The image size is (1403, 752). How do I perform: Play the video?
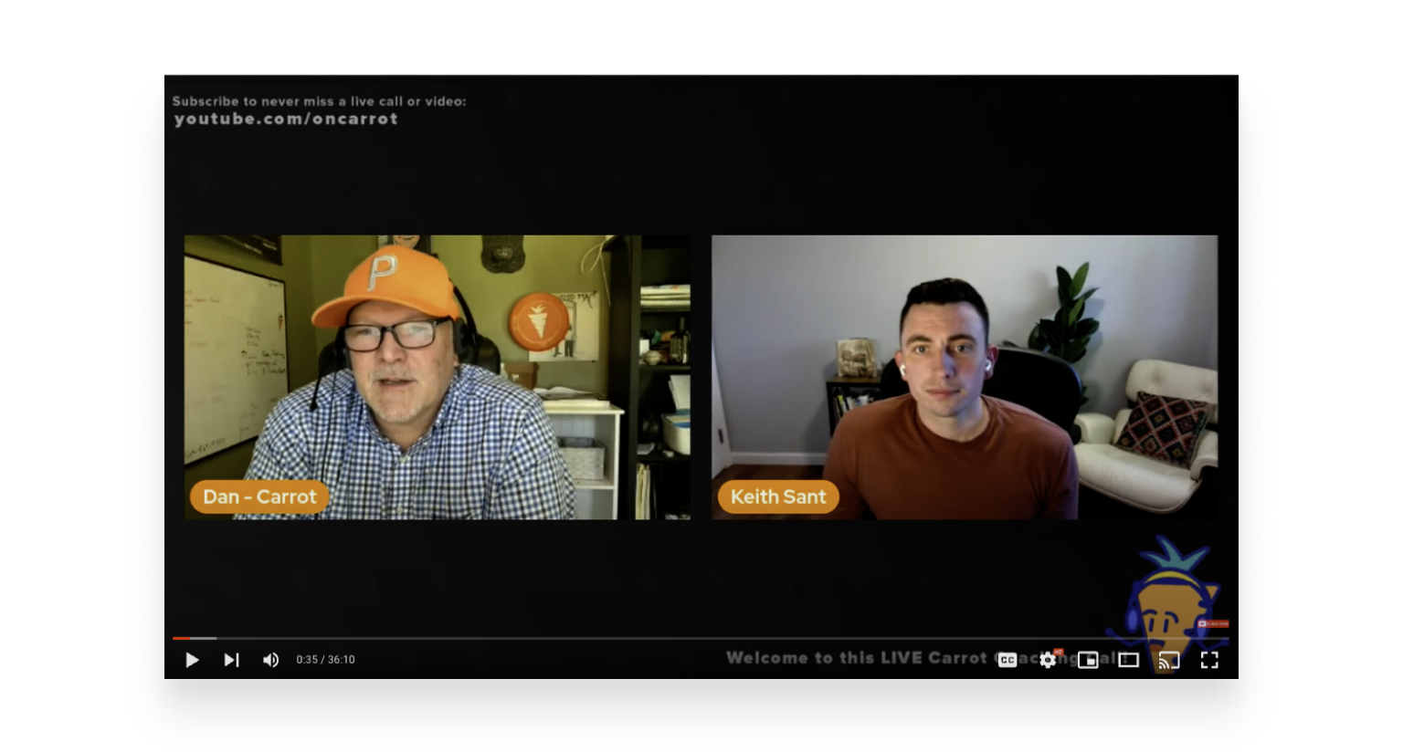192,660
